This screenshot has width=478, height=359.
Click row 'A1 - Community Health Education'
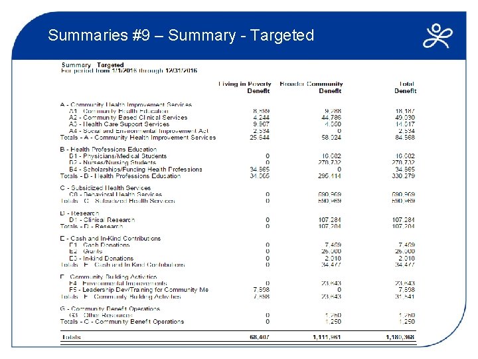coord(242,111)
